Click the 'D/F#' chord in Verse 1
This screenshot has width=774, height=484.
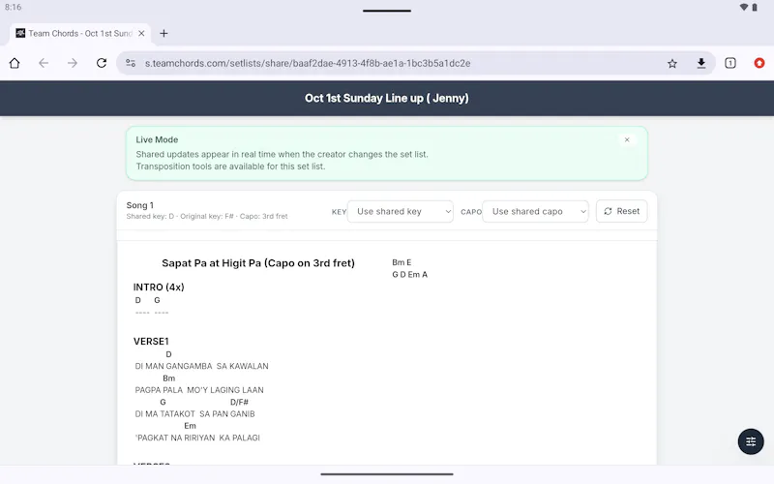[x=239, y=402]
